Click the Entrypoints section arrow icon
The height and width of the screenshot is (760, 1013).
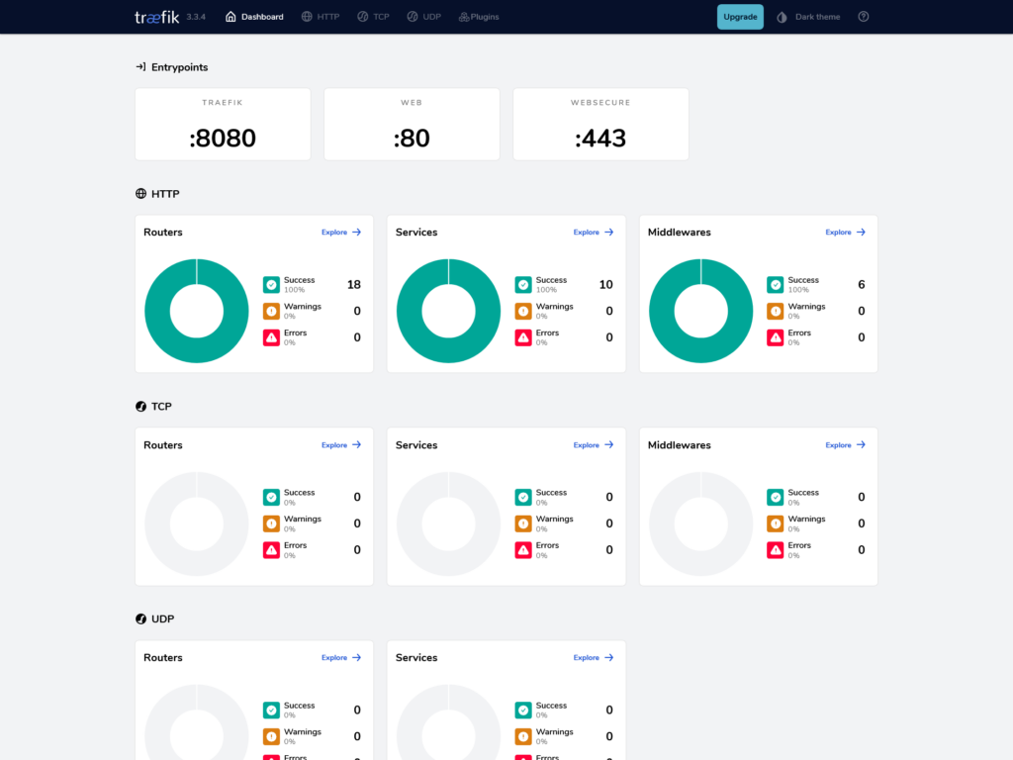point(140,67)
